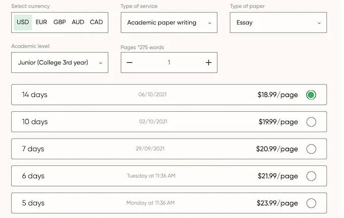344x218 pixels.
Task: Click the minus icon to decrease pages
Action: pos(130,63)
